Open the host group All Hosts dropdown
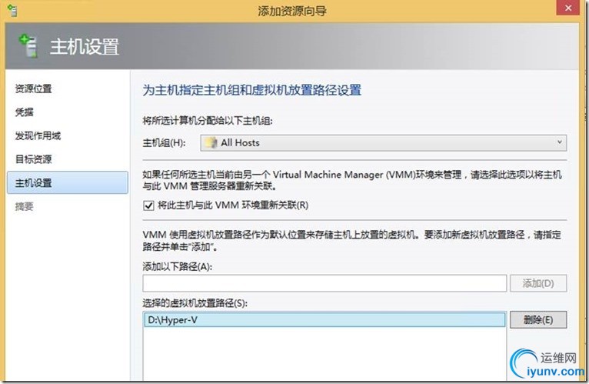Image resolution: width=589 pixels, height=384 pixels. pyautogui.click(x=383, y=143)
